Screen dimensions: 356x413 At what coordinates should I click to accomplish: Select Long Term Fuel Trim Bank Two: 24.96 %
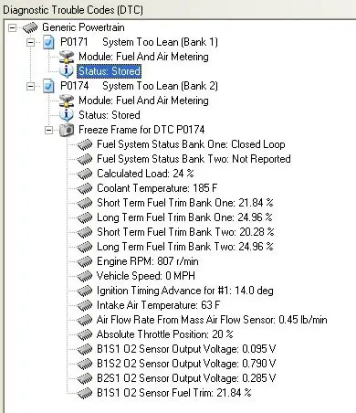[x=185, y=247]
